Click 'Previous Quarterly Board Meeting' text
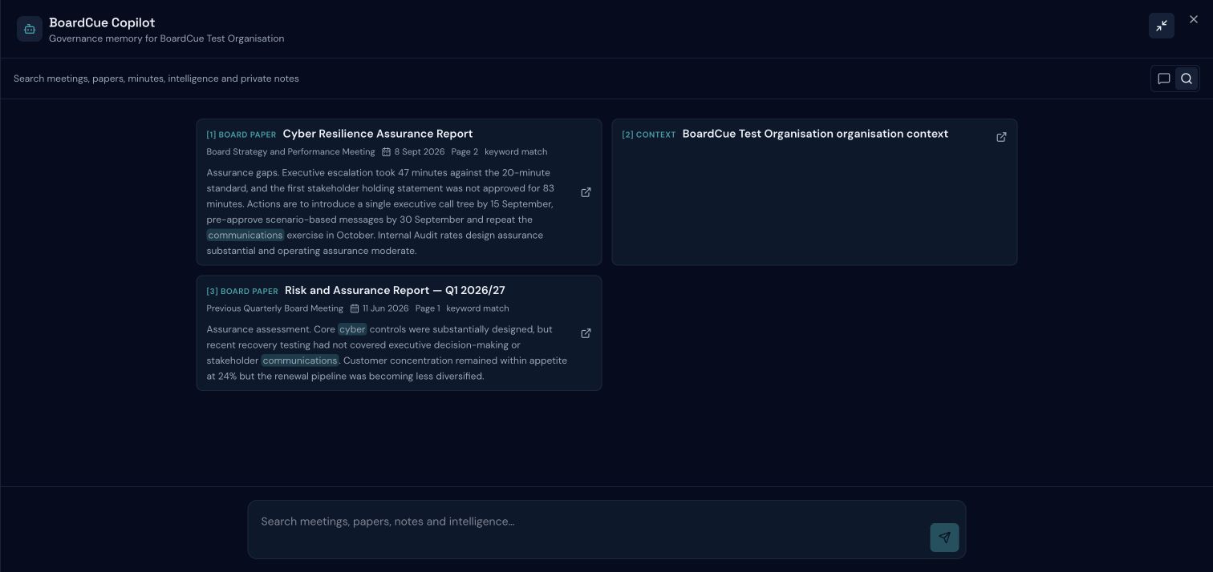 (x=274, y=308)
